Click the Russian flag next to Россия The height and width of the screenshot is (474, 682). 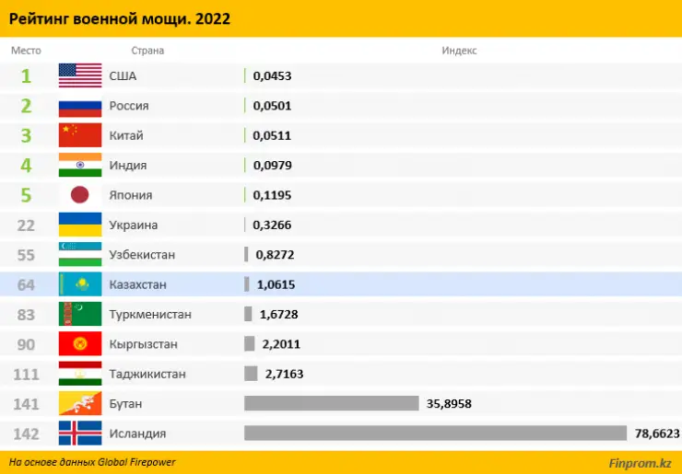[x=80, y=106]
